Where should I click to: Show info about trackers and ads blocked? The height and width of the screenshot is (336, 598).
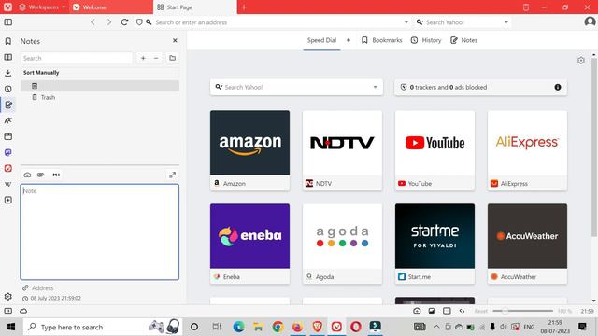558,87
